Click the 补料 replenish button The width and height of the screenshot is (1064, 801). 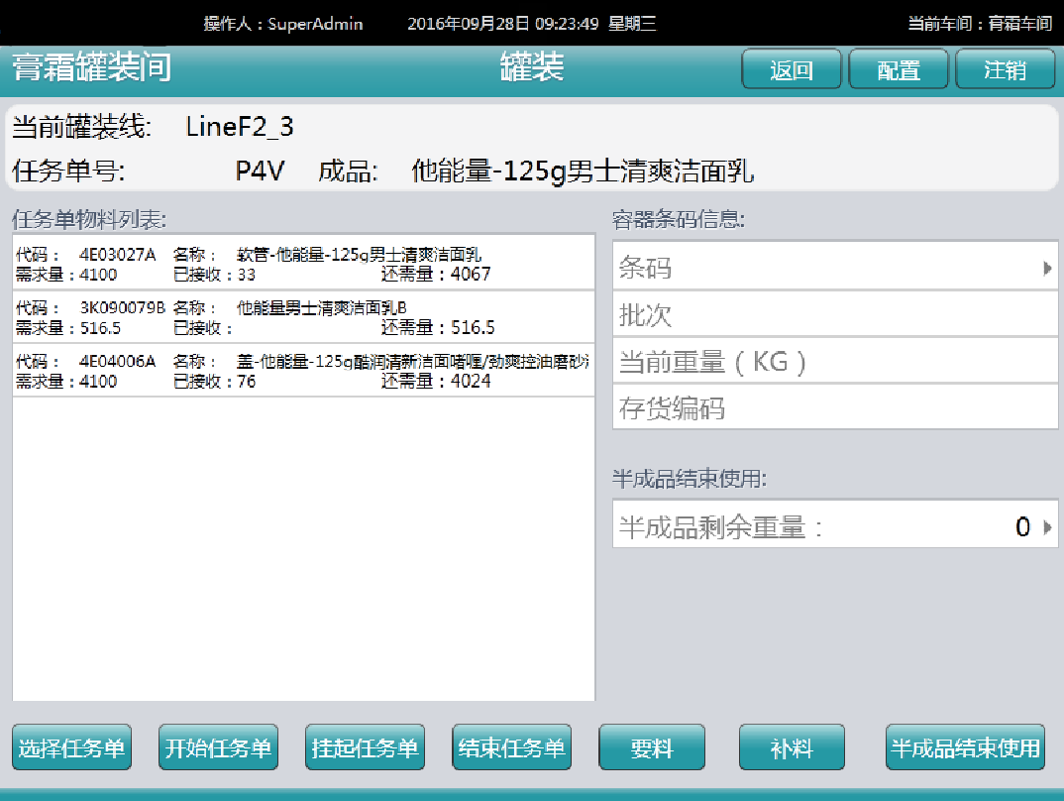792,747
